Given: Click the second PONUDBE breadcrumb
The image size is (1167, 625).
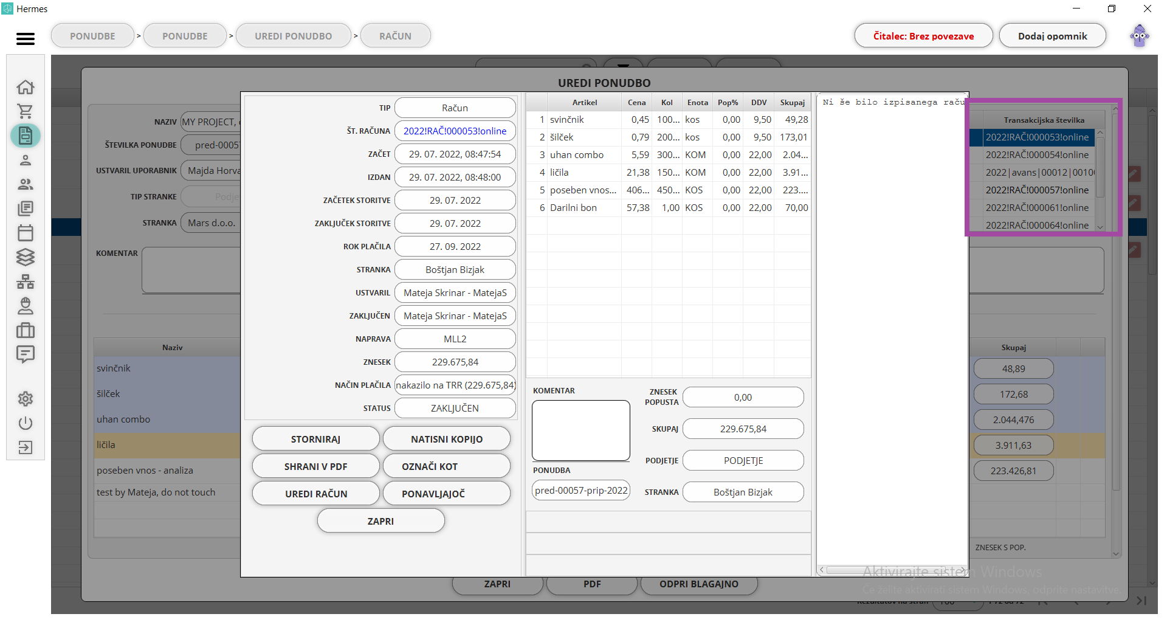Looking at the screenshot, I should [x=185, y=36].
